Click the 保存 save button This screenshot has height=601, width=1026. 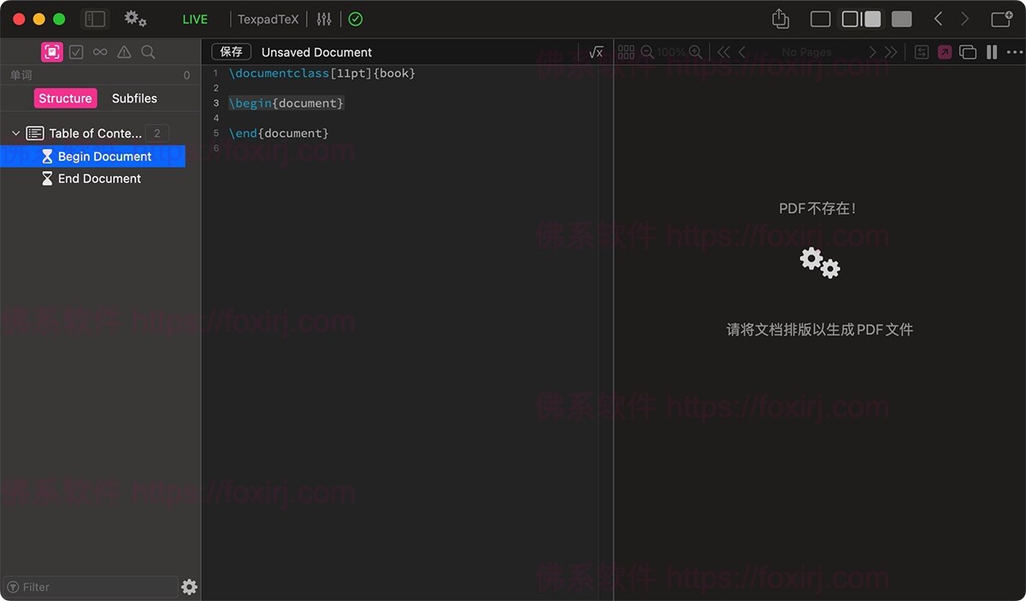click(x=231, y=51)
